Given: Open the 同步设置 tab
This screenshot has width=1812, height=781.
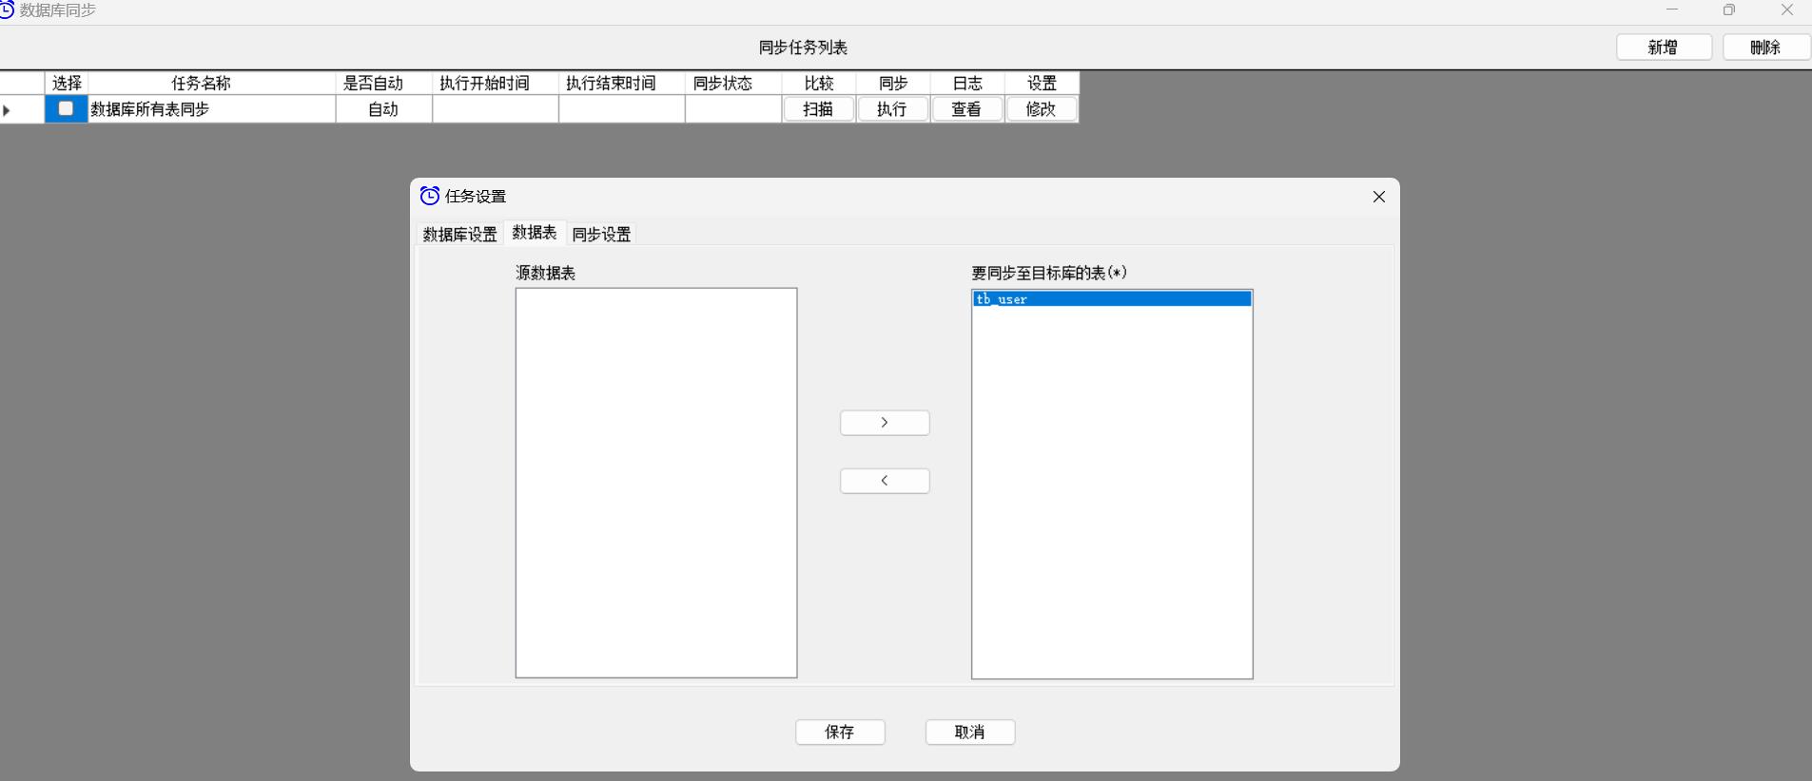Looking at the screenshot, I should pyautogui.click(x=601, y=235).
